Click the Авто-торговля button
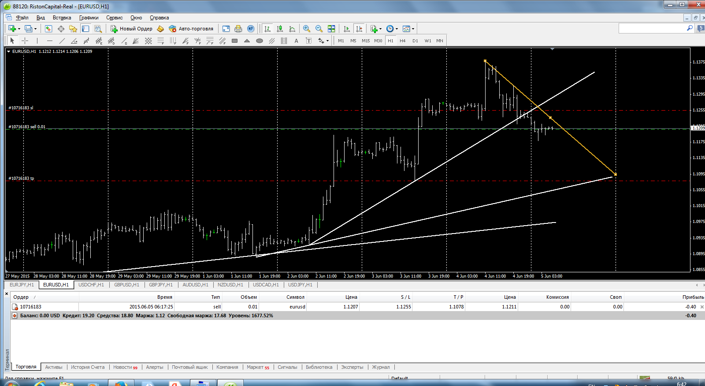The width and height of the screenshot is (705, 386). [191, 29]
